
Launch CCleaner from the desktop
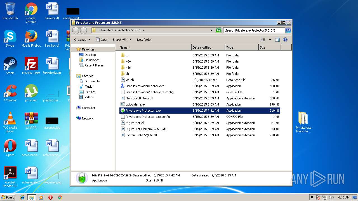pyautogui.click(x=10, y=93)
